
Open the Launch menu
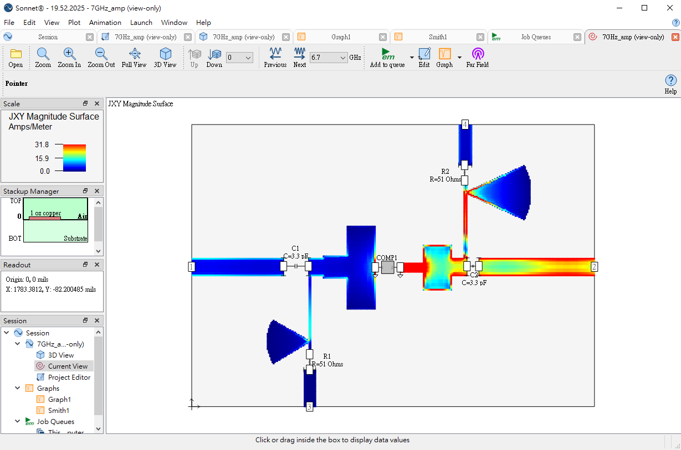tap(141, 23)
